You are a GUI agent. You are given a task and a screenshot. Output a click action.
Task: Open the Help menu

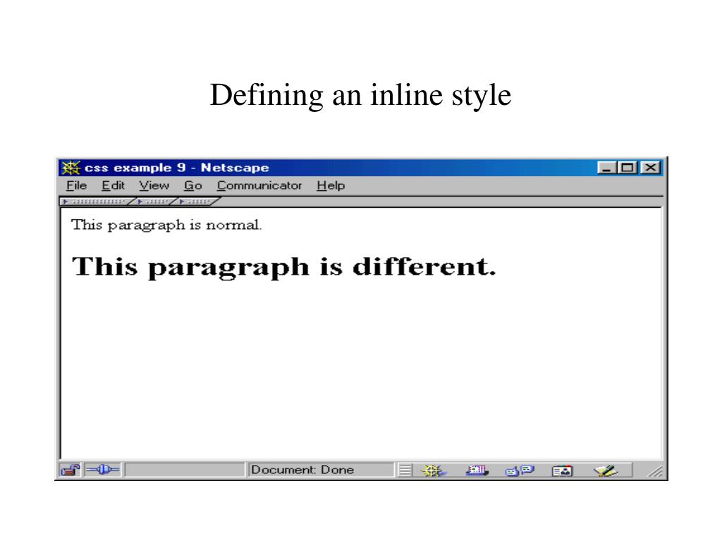(x=331, y=185)
